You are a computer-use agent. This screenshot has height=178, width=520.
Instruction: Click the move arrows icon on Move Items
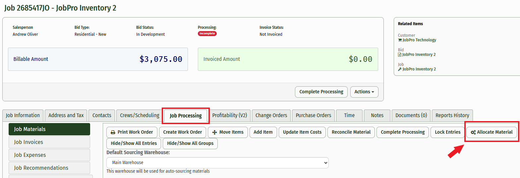[215, 132]
